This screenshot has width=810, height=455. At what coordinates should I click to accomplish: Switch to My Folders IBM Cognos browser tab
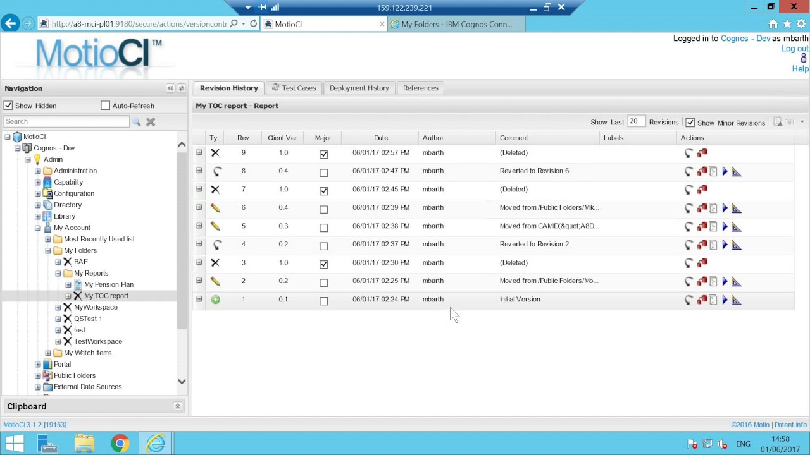[x=451, y=24]
